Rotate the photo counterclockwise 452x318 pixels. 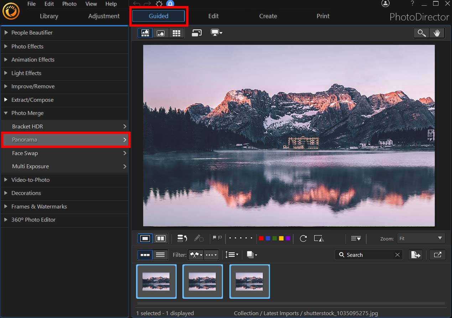tap(303, 238)
